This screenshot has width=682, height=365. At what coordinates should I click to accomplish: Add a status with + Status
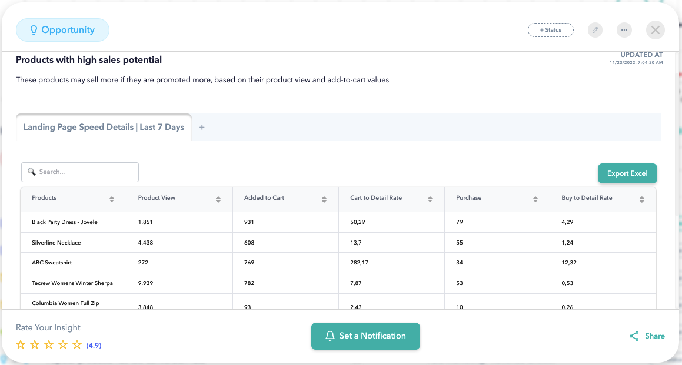coord(550,30)
